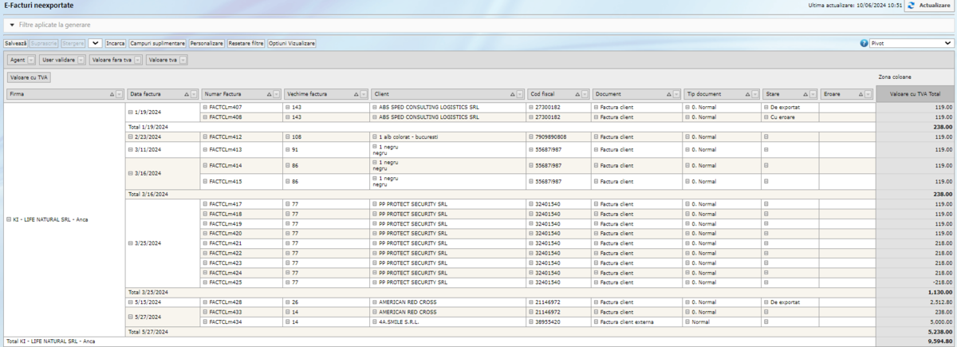
Task: Sort the Stare column via triangle icon
Action: pos(805,94)
